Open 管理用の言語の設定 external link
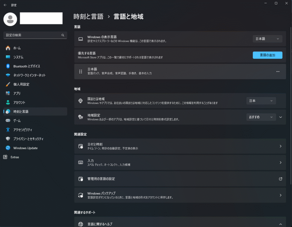The height and width of the screenshot is (227, 292). 281,179
